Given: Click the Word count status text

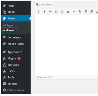Looking at the screenshot, I should point(44,77).
